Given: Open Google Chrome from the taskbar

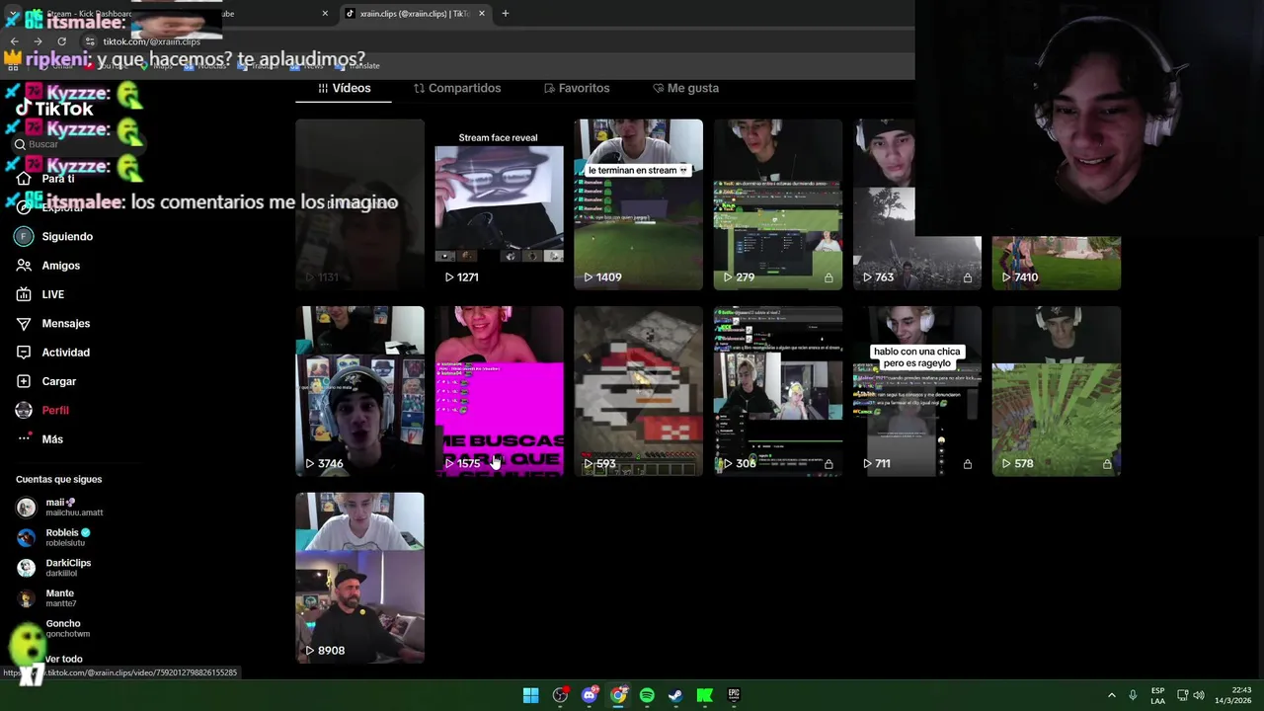Looking at the screenshot, I should (618, 695).
